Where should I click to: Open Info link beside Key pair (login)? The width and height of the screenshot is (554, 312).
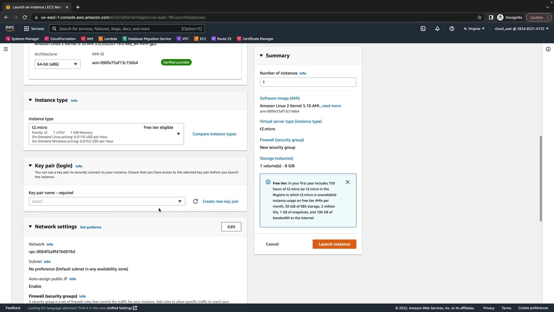click(79, 166)
